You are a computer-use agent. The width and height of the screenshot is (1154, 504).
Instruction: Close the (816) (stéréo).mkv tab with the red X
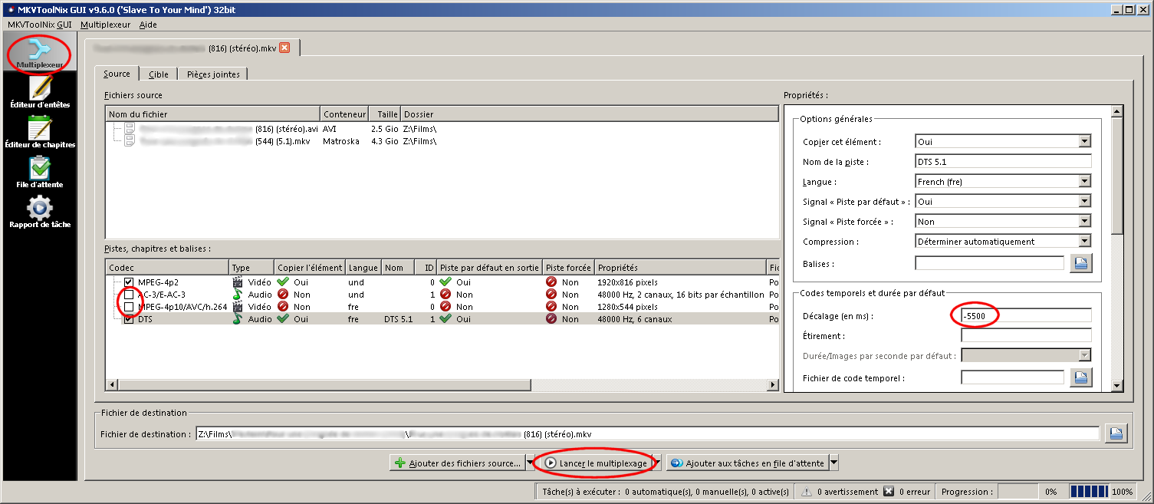click(x=284, y=48)
